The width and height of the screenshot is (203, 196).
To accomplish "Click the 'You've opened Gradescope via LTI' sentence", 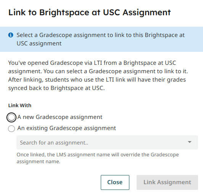I will (x=92, y=63).
